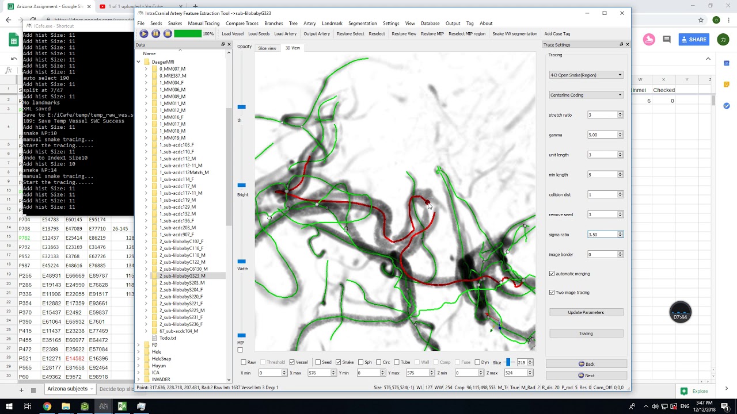Float the Data panel with its undock icon
This screenshot has width=737, height=414.
click(x=223, y=45)
